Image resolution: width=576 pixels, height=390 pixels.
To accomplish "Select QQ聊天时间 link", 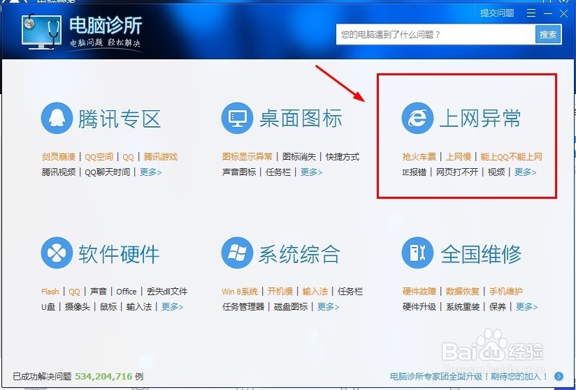I will click(107, 172).
